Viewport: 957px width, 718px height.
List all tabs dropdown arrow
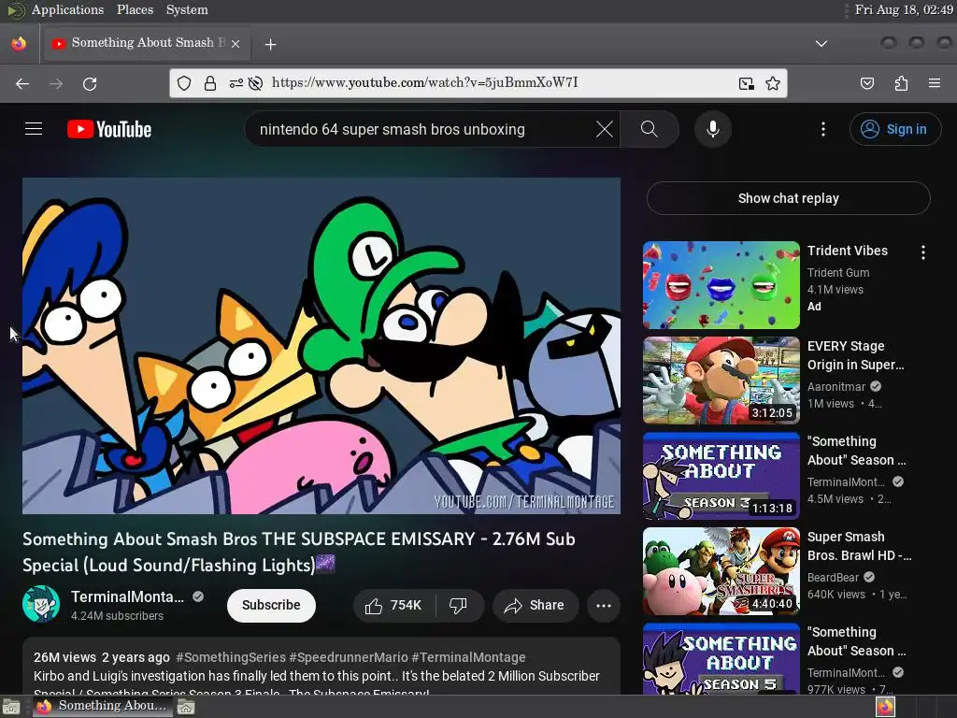click(821, 43)
